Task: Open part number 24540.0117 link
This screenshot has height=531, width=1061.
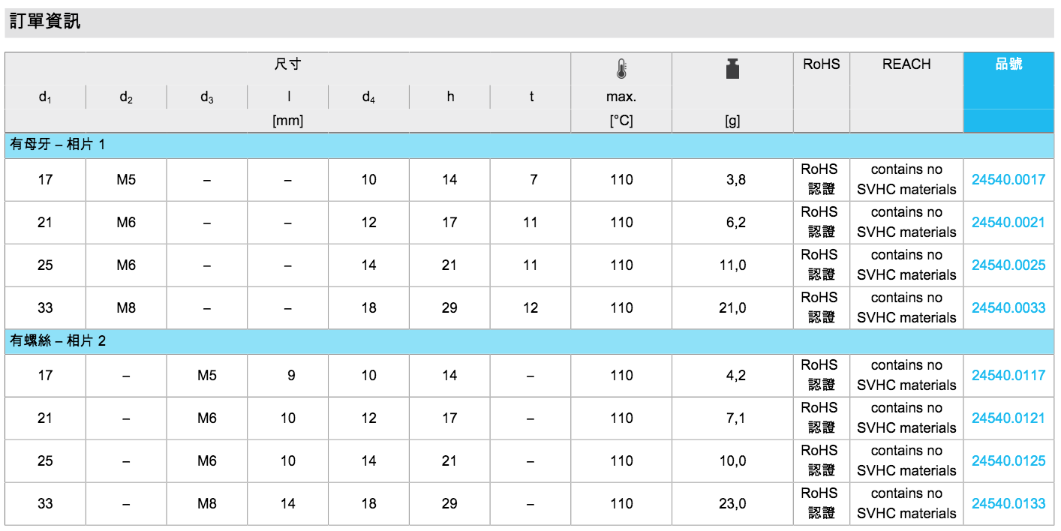Action: (x=1008, y=376)
